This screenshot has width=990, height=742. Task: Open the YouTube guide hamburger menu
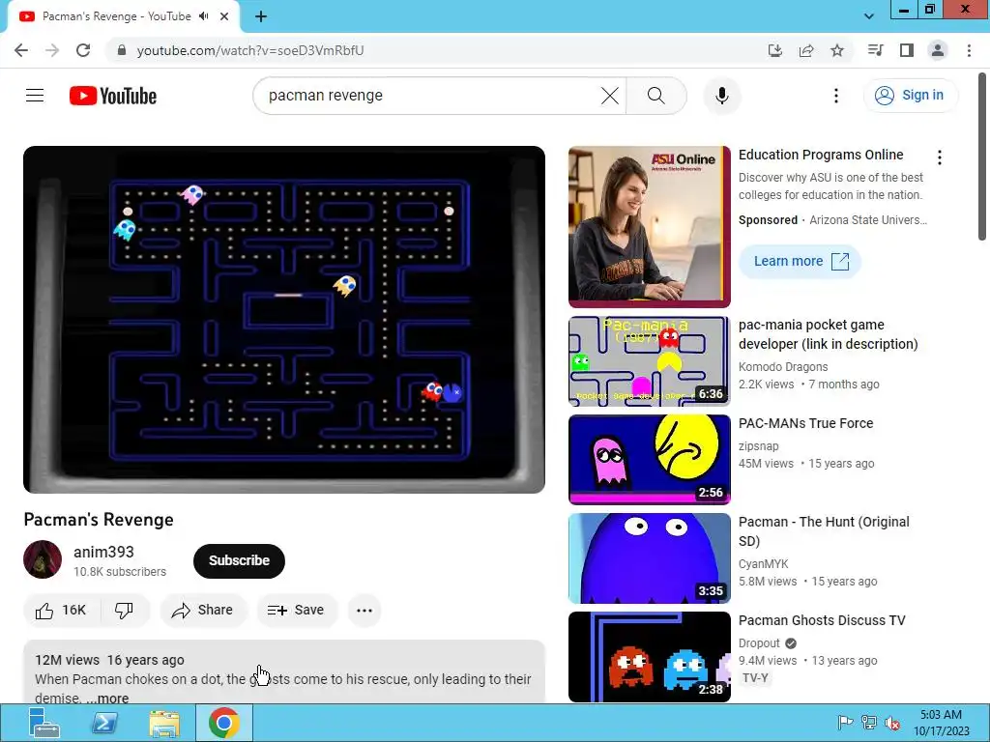point(35,96)
